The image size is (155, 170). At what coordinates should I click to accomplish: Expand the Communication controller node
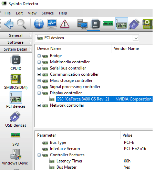39,74
